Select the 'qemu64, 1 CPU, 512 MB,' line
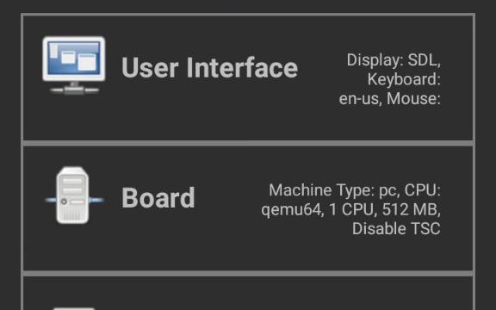The height and width of the screenshot is (310, 496). tap(350, 209)
